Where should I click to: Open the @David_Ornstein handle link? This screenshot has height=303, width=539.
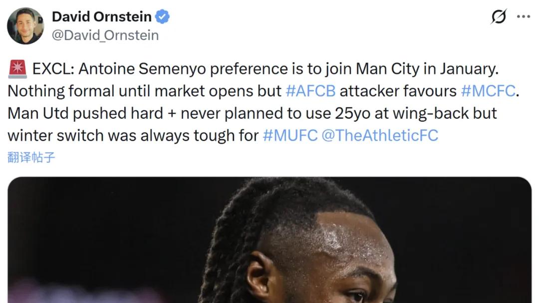[x=105, y=35]
